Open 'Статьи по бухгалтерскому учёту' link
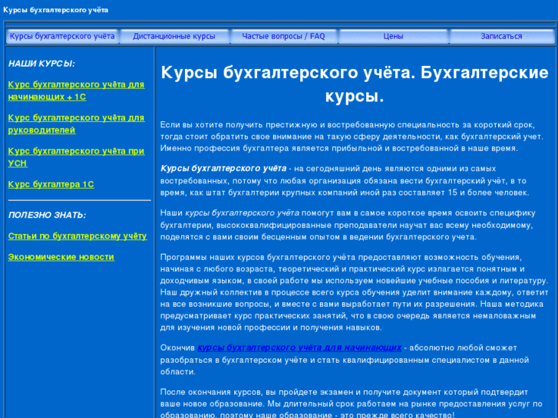This screenshot has height=418, width=558. [x=77, y=236]
